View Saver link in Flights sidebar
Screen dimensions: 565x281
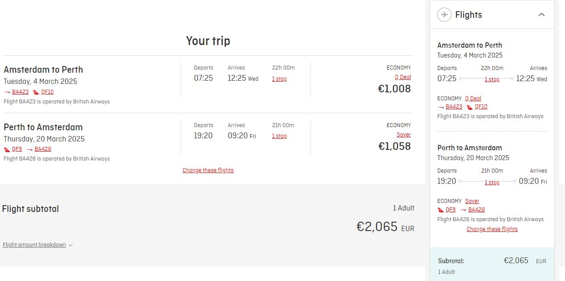tap(472, 201)
